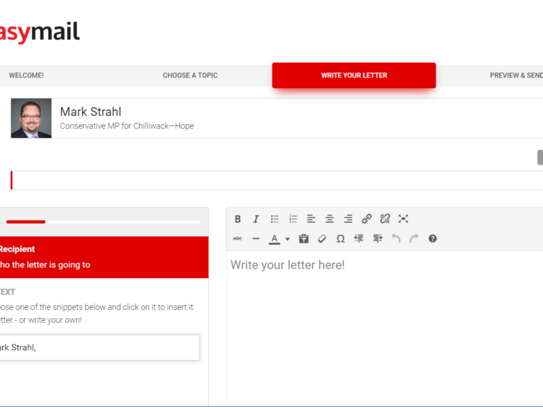
Task: Insert the Mark Strahl greeting snippet
Action: click(98, 347)
